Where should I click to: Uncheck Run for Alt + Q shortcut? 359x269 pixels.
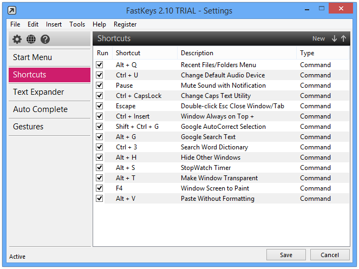(x=100, y=65)
